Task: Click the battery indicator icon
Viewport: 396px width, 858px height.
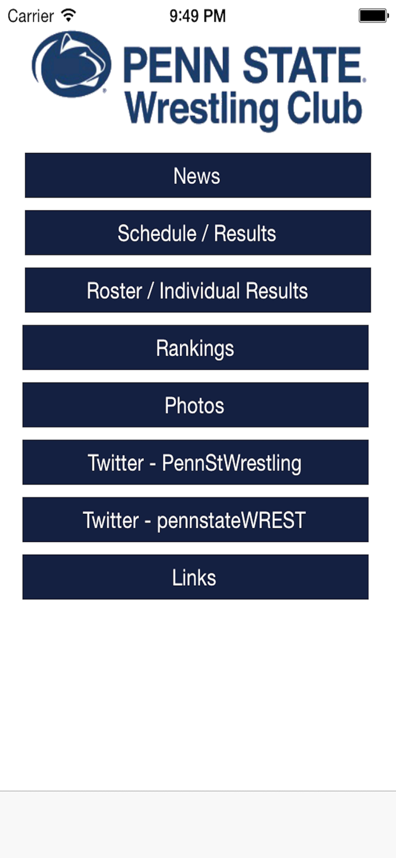Action: point(371,15)
